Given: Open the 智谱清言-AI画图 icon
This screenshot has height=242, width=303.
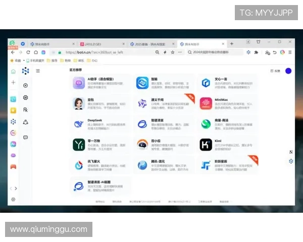Looking at the screenshot, I should pyautogui.click(x=79, y=186).
